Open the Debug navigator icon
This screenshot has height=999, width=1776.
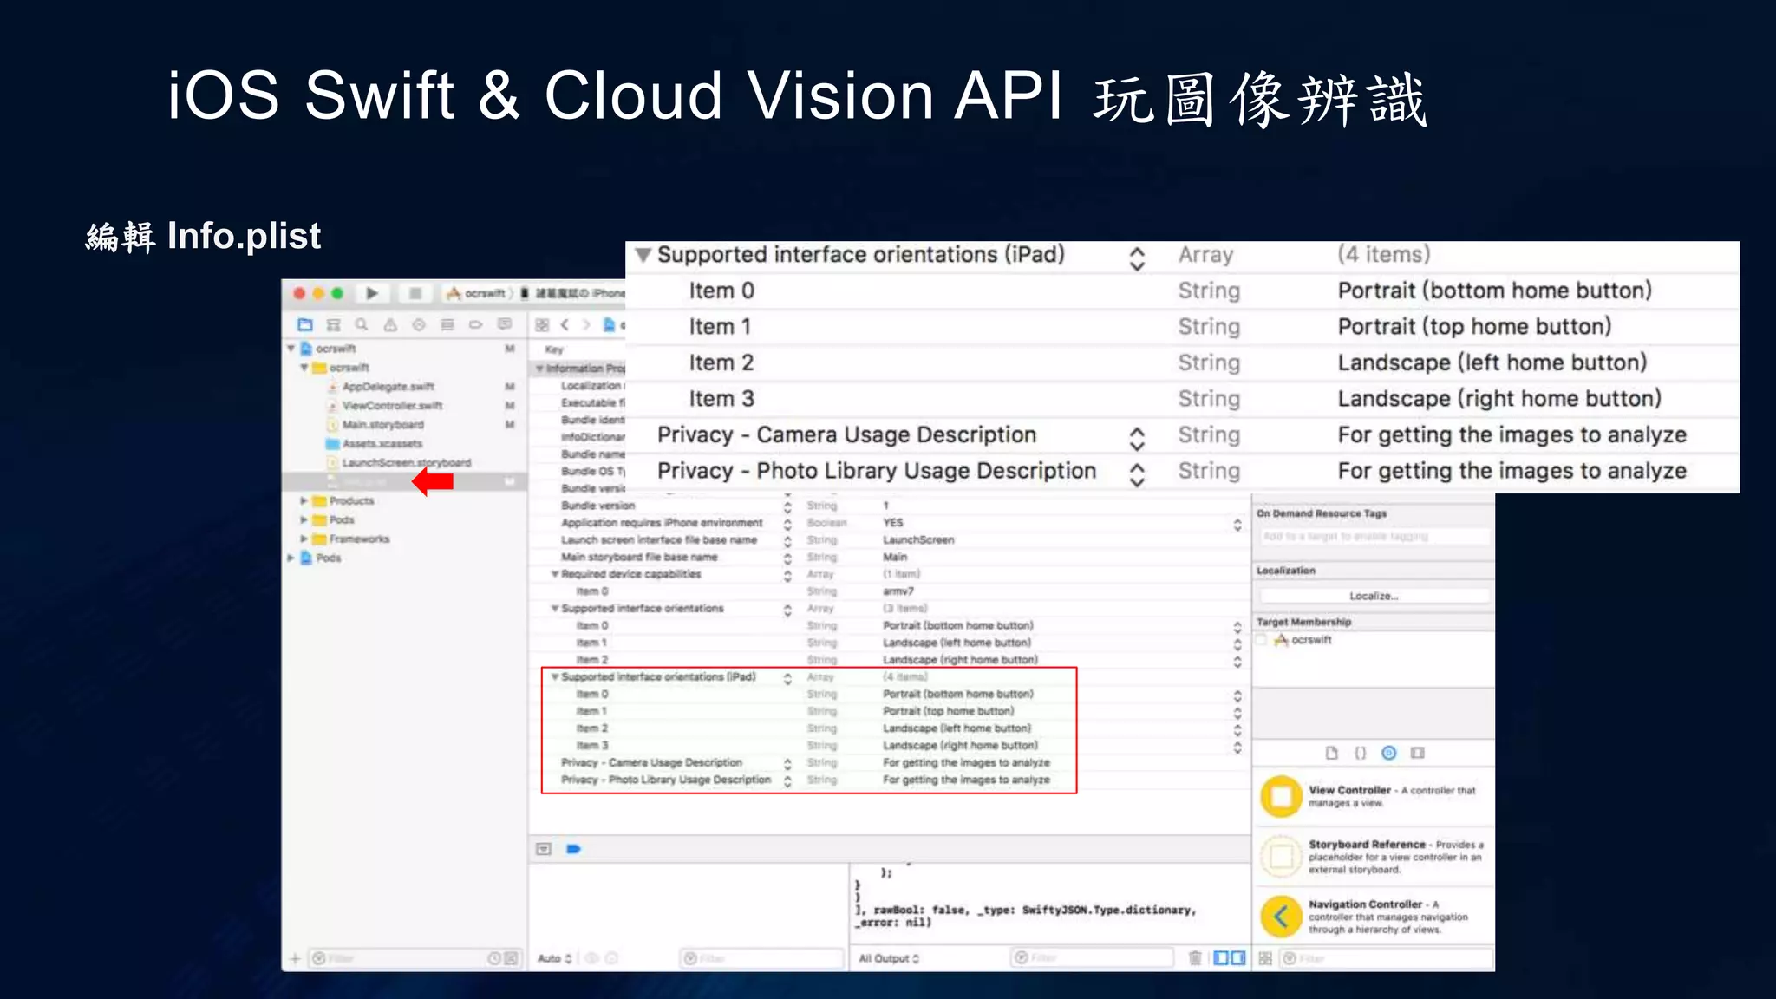click(447, 324)
